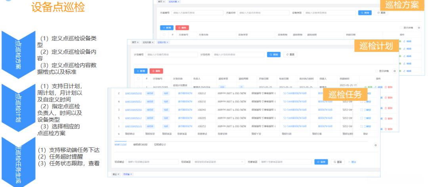Focus the 方案名称 input field
428x187 pixels.
(x=263, y=13)
